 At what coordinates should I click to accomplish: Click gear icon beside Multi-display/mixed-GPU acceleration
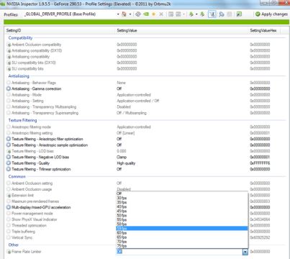9,207
